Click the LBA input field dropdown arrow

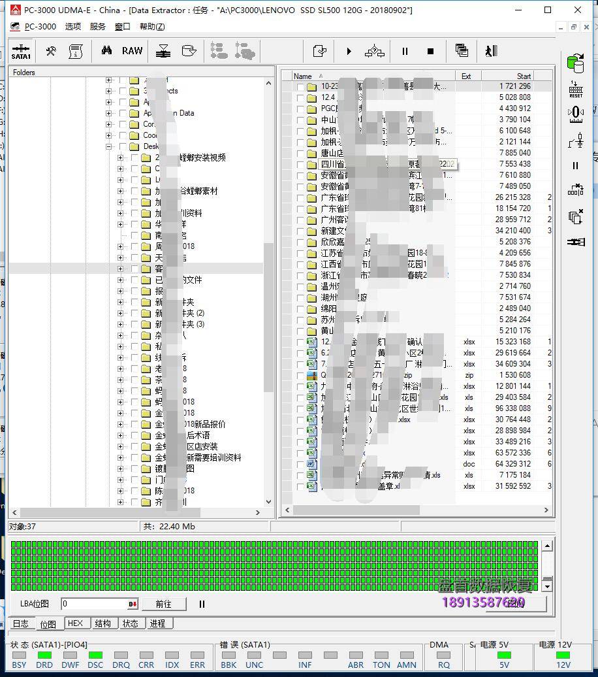[133, 604]
